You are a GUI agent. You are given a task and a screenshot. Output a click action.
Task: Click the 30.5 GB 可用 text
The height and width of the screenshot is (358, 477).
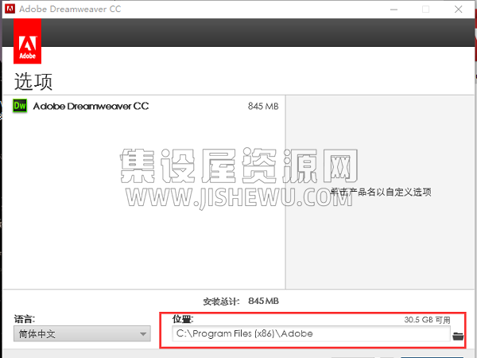[x=427, y=320]
